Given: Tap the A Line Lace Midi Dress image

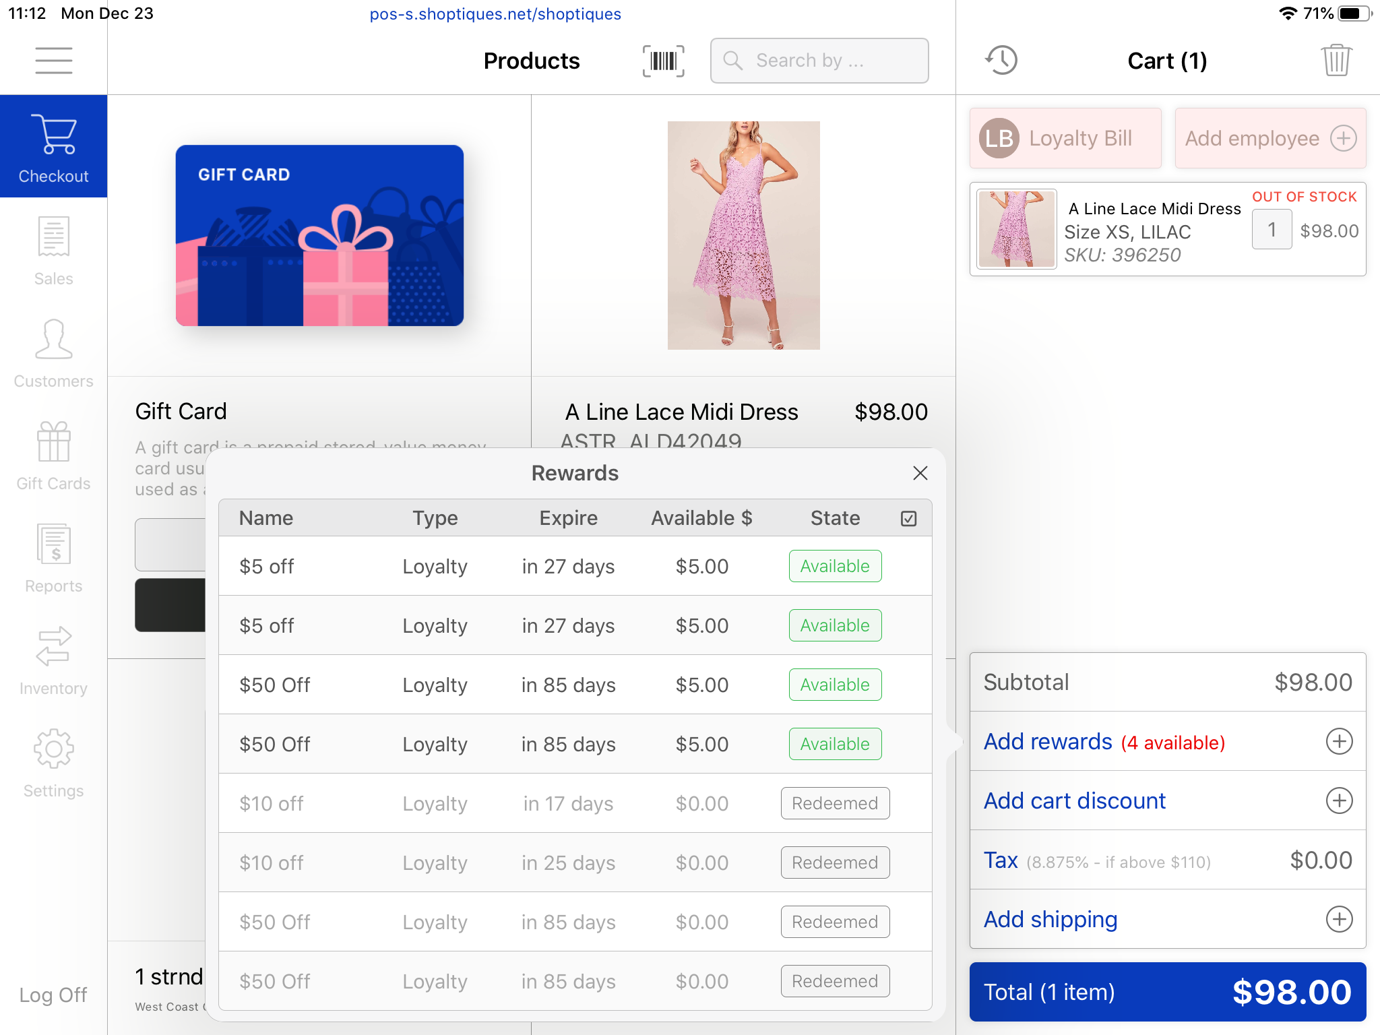Looking at the screenshot, I should (x=743, y=235).
